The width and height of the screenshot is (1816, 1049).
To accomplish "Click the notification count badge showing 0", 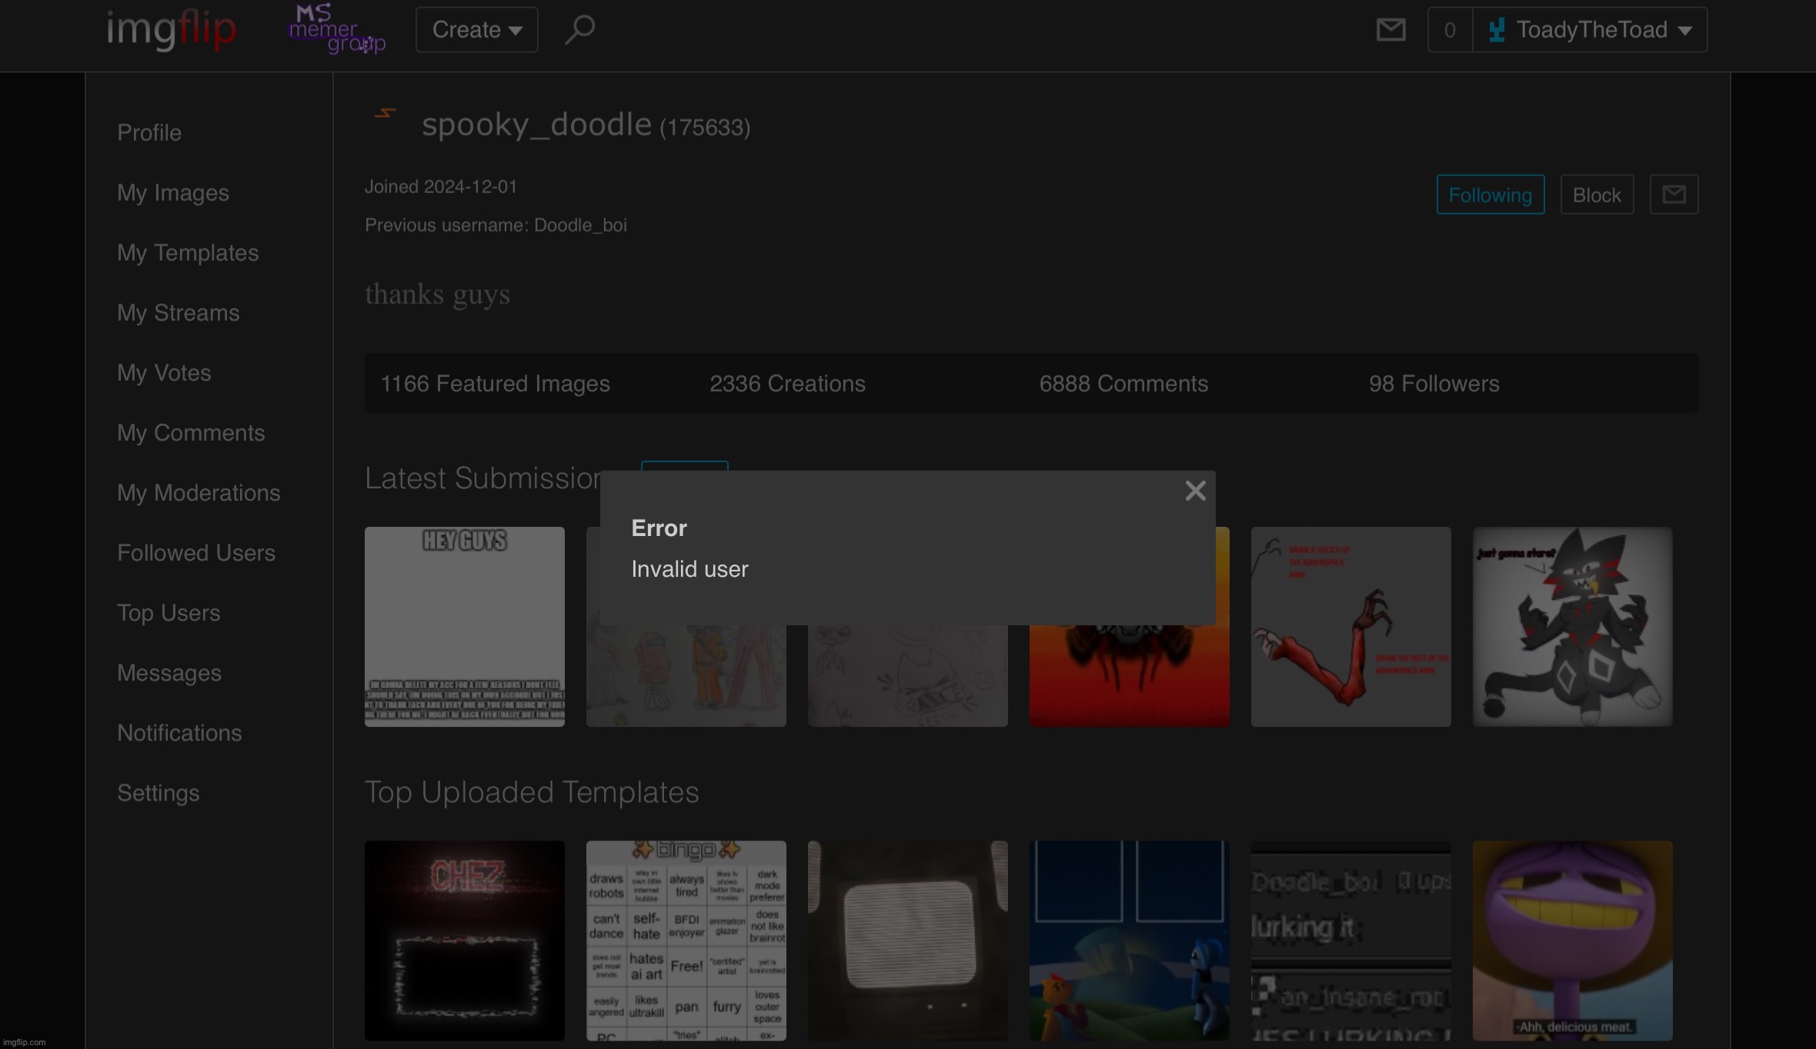I will point(1450,31).
